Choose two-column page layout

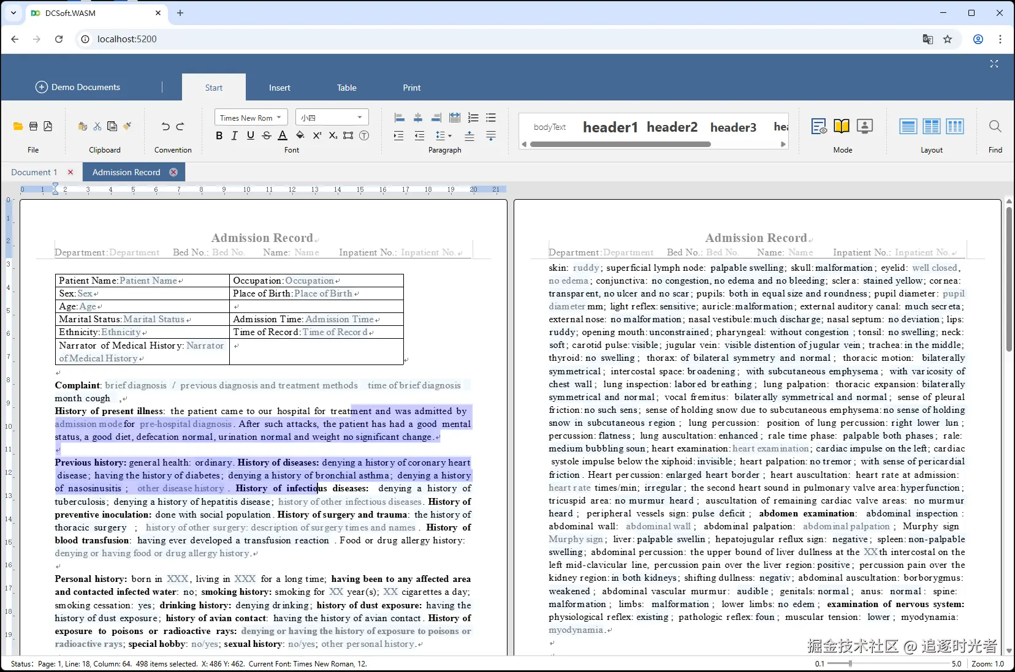coord(932,126)
